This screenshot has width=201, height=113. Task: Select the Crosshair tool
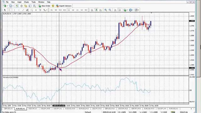tap(9, 10)
